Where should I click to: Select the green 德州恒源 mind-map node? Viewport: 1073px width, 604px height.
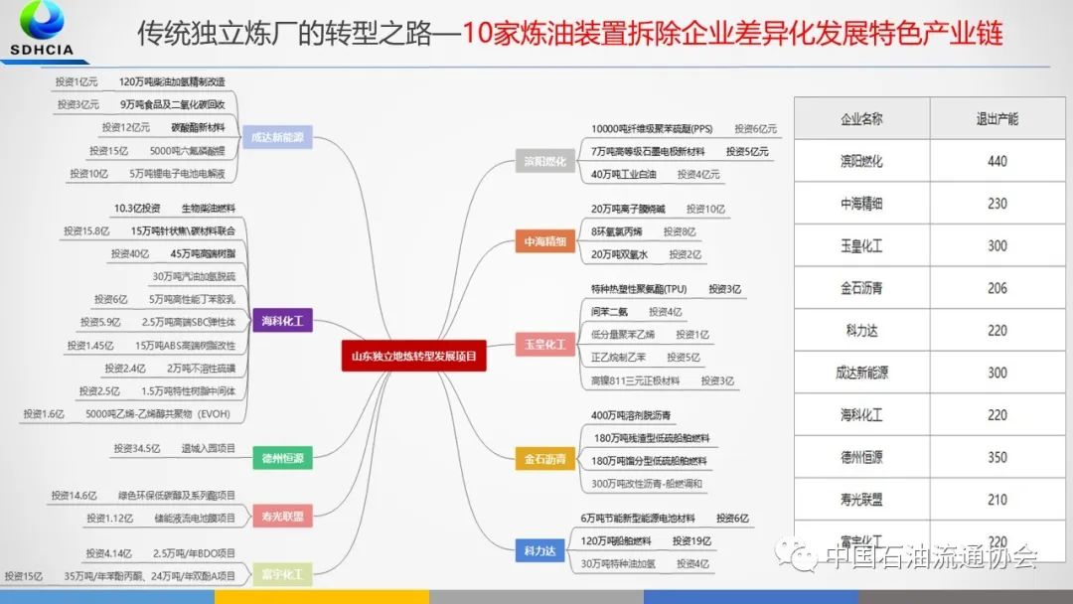282,458
